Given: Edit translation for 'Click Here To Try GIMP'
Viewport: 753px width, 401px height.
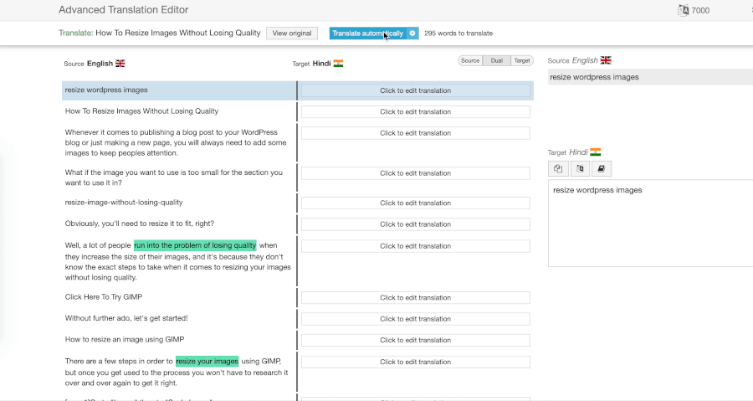Looking at the screenshot, I should pyautogui.click(x=415, y=298).
